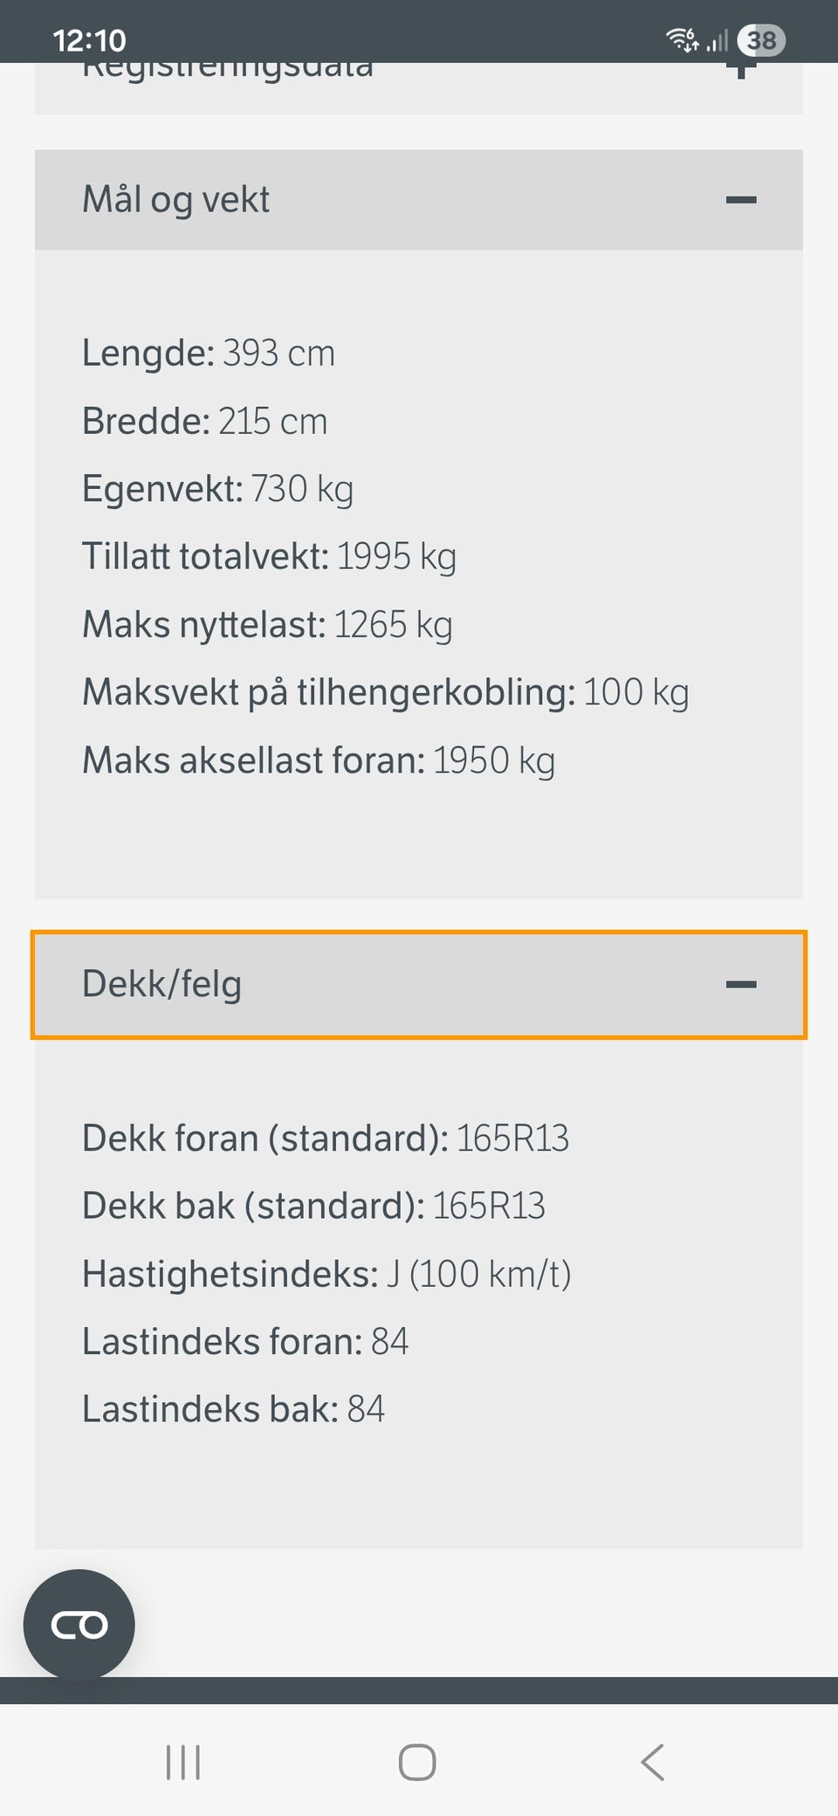Expand Registreringsdata with the plus icon
Screen dimensions: 838x1816
(x=740, y=72)
